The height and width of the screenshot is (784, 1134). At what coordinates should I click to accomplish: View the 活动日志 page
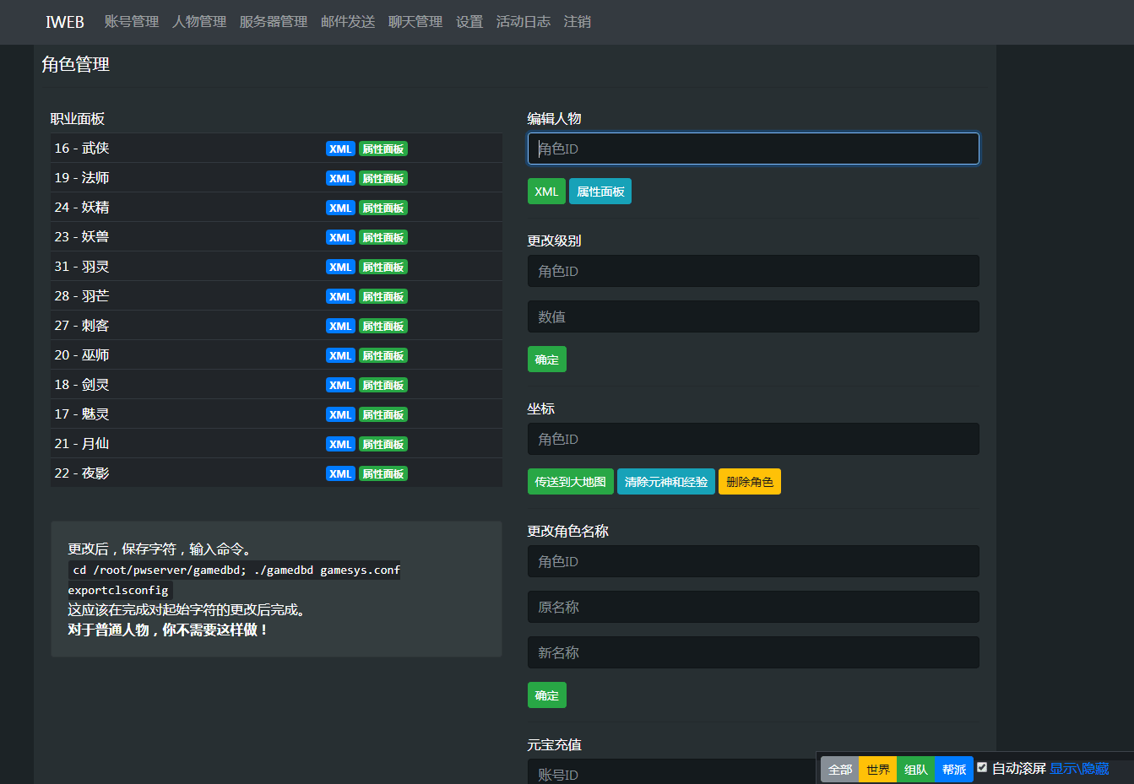[524, 22]
